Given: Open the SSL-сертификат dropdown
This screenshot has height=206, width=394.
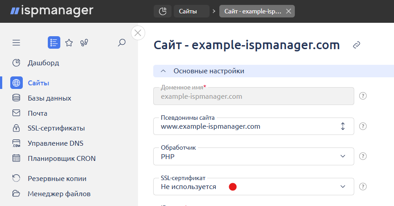Looking at the screenshot, I should coord(254,187).
